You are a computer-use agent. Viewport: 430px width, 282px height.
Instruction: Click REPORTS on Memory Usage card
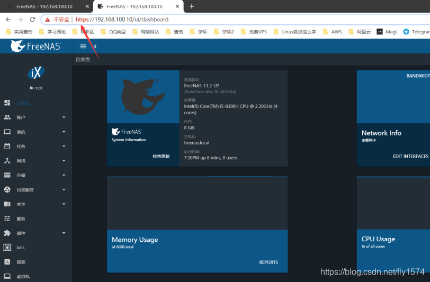268,262
